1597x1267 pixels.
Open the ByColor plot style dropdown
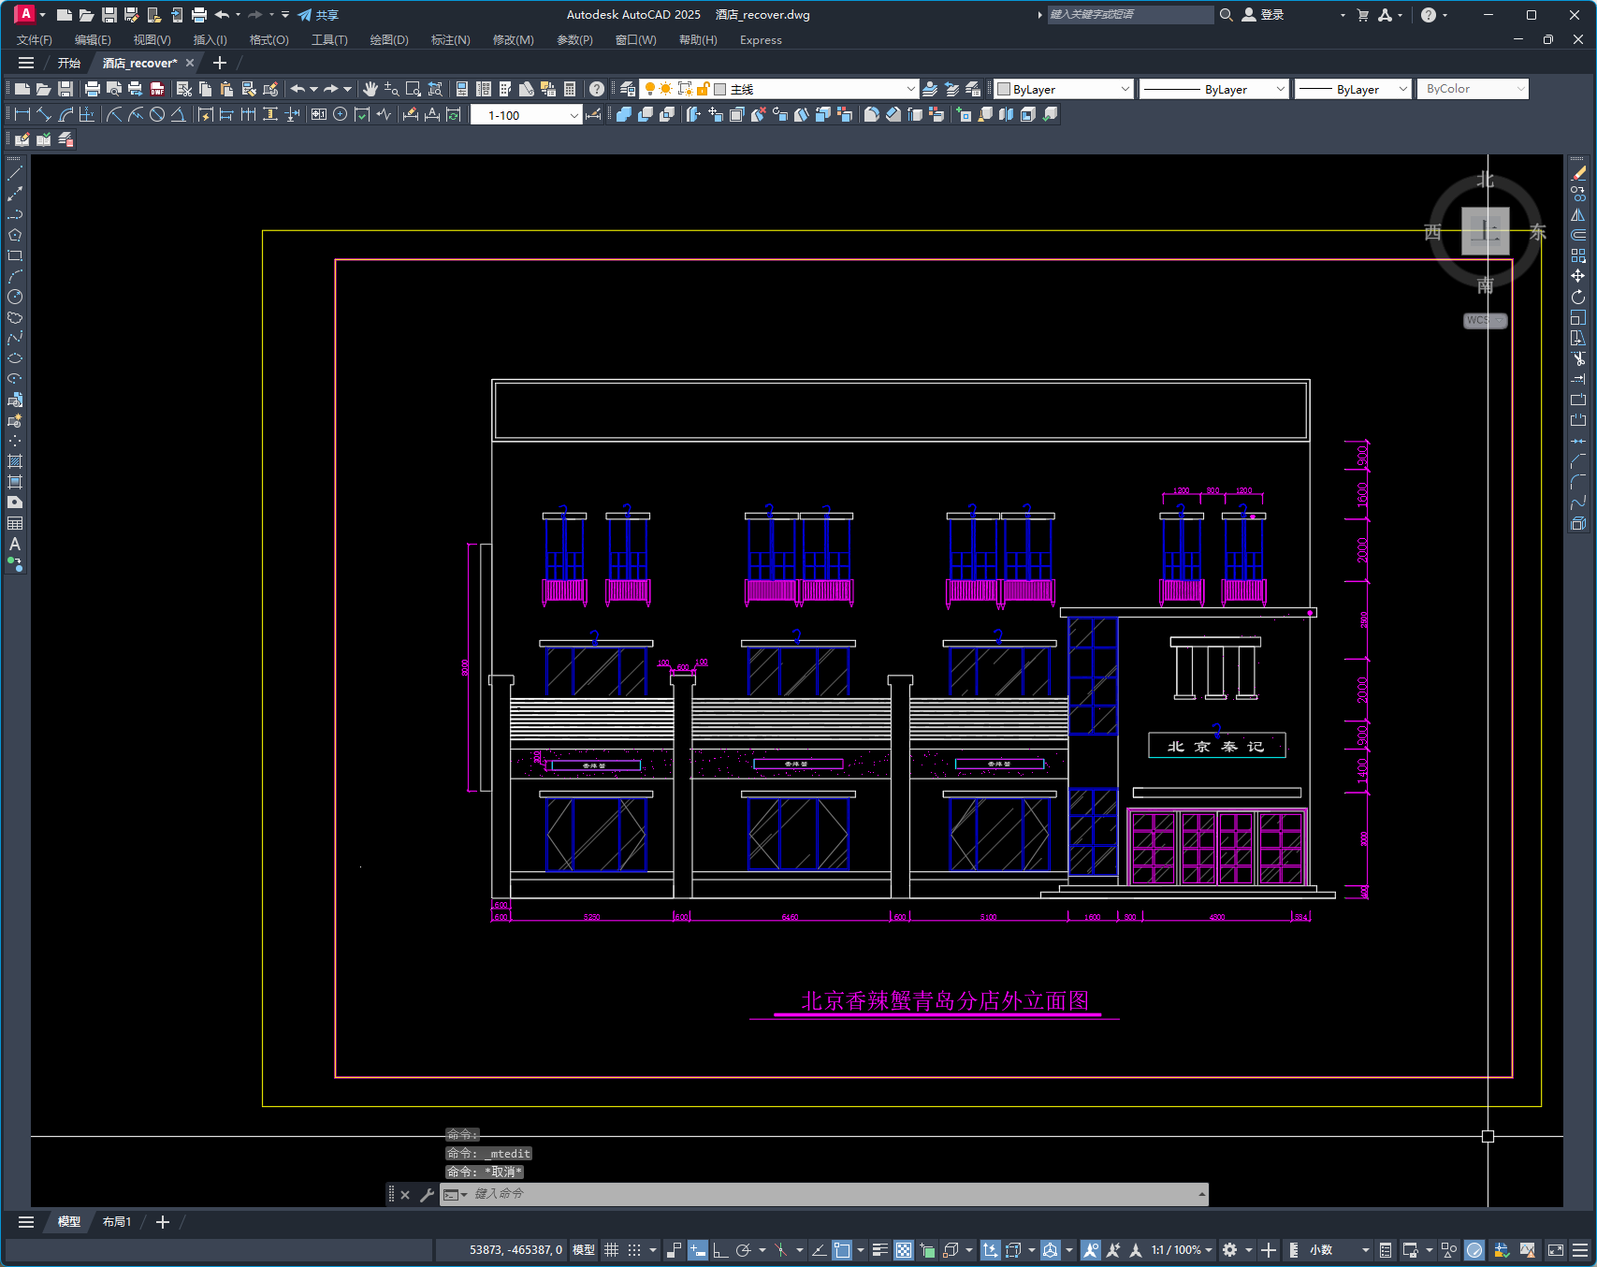click(x=1520, y=89)
